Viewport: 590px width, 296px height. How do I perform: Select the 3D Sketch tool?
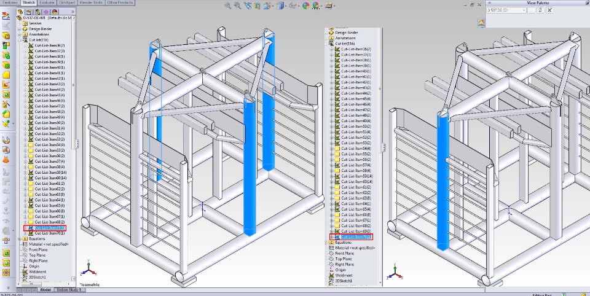click(x=6, y=15)
